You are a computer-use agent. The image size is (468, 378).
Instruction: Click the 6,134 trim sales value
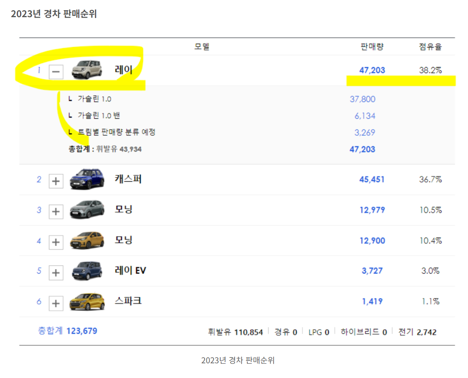click(365, 116)
